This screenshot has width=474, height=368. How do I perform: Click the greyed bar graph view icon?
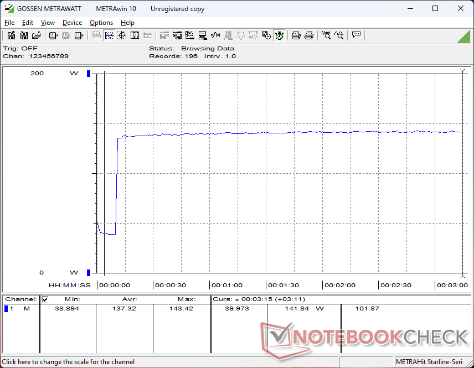coord(147,35)
